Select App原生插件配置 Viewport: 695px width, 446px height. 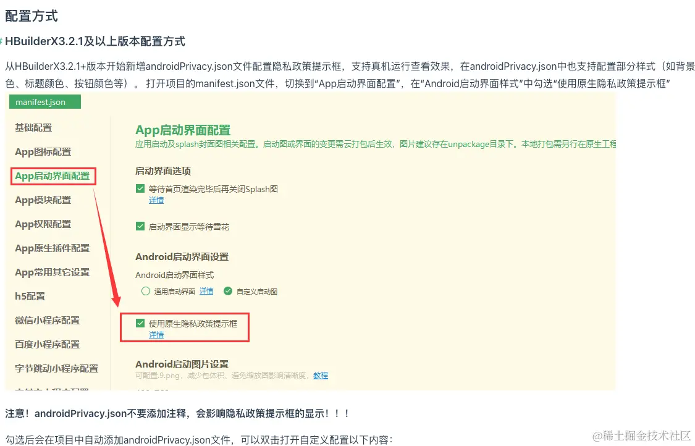(53, 248)
